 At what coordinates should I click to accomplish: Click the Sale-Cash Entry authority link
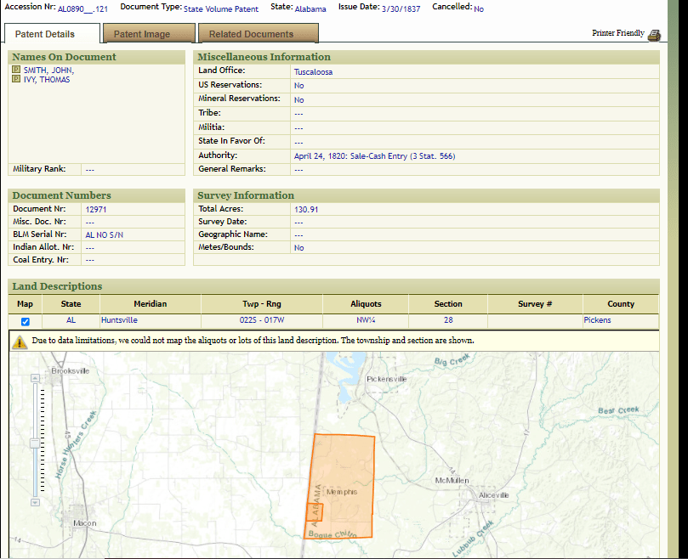(x=374, y=156)
